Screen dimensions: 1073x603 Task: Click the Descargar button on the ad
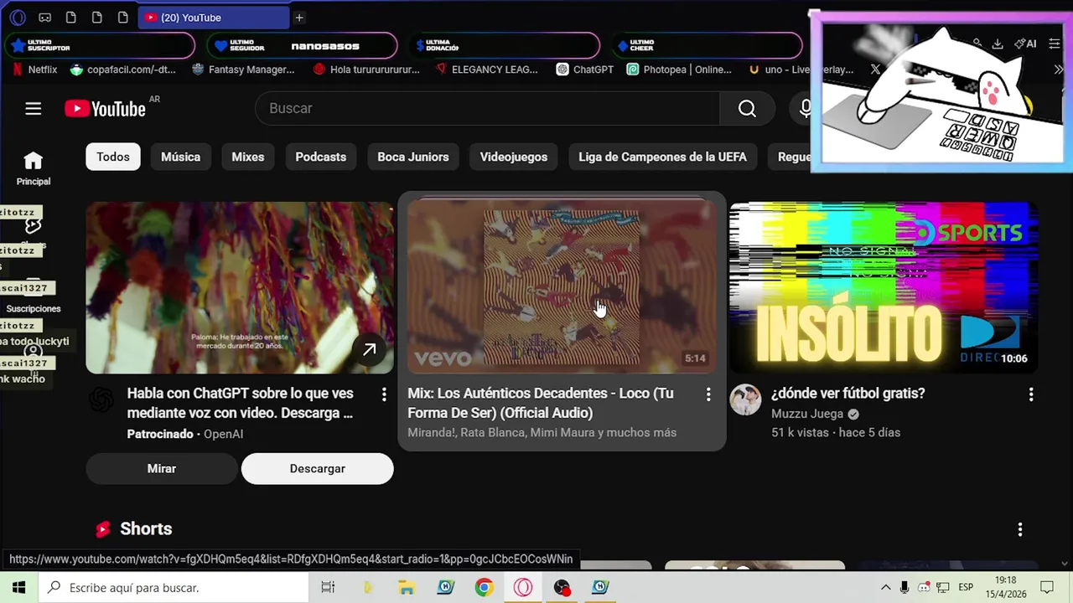coord(317,469)
